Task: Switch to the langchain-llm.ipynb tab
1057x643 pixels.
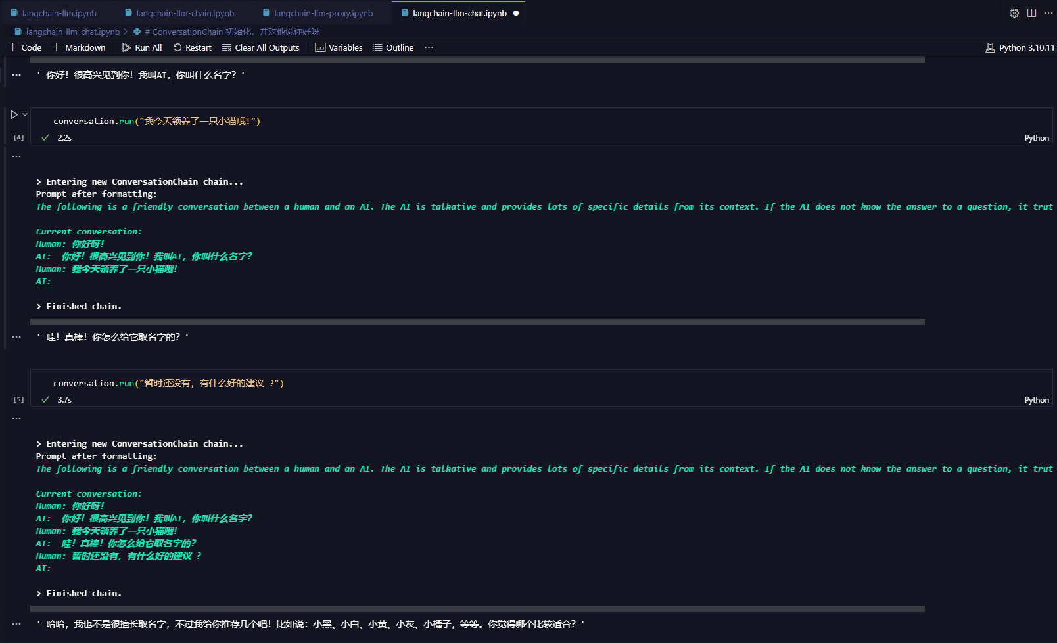Action: click(54, 13)
